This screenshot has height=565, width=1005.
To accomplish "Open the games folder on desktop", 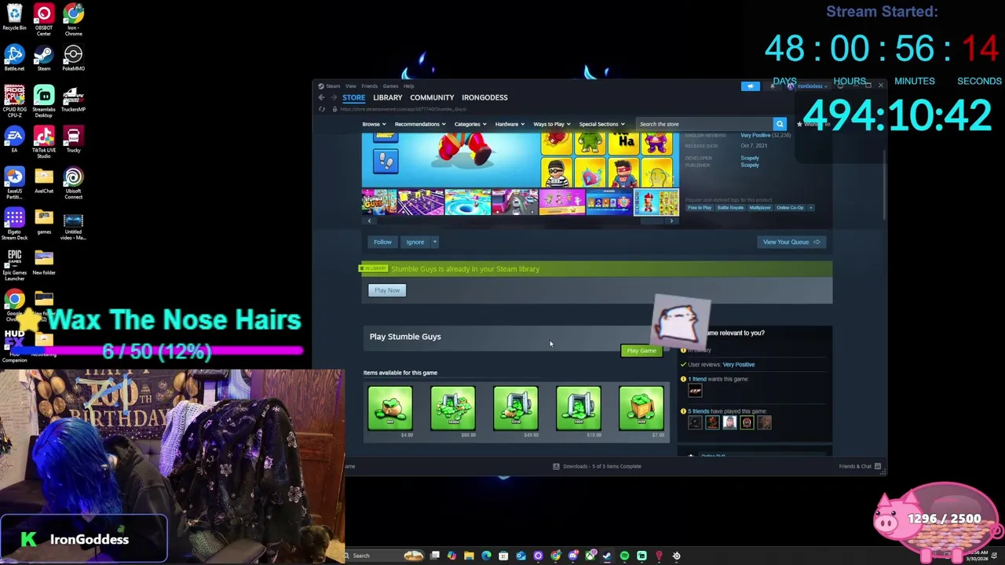I will [44, 221].
